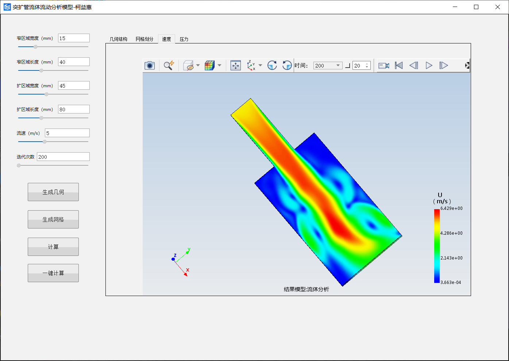Click the camera screenshot icon
509x361 pixels.
coord(150,65)
